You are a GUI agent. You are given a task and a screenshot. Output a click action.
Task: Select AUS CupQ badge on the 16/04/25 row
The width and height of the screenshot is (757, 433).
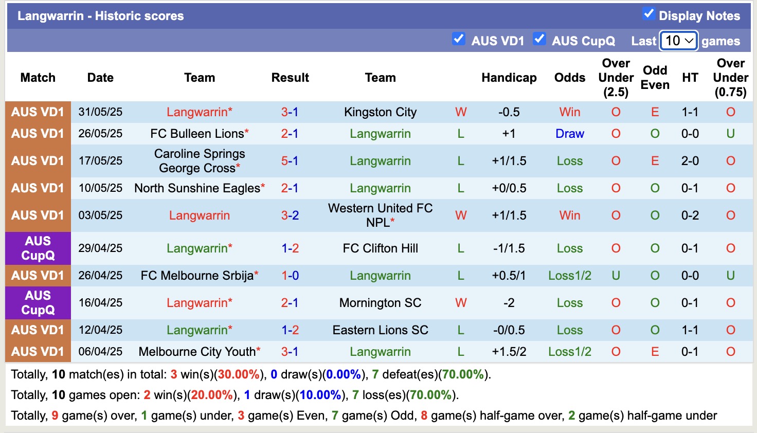click(x=38, y=302)
